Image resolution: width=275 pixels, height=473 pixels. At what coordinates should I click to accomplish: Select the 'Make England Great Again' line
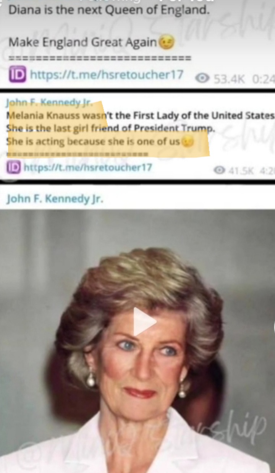pyautogui.click(x=83, y=42)
